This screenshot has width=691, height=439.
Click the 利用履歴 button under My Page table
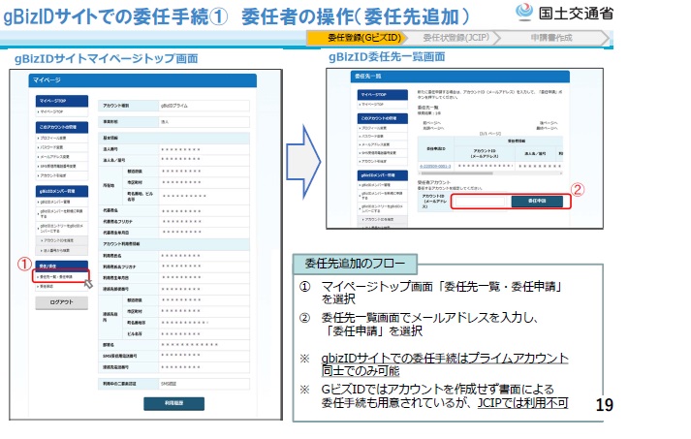(174, 403)
